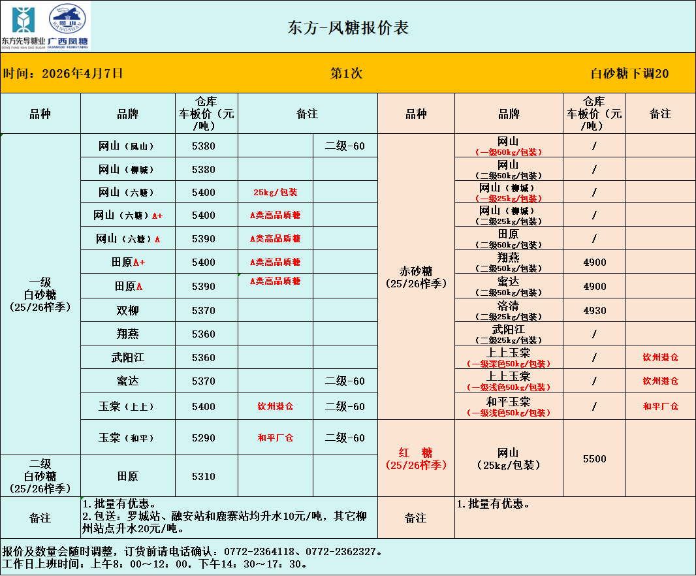The height and width of the screenshot is (576, 696).
Task: Select the 赤砂糖 (25/26榨季) category cell
Action: [x=416, y=277]
